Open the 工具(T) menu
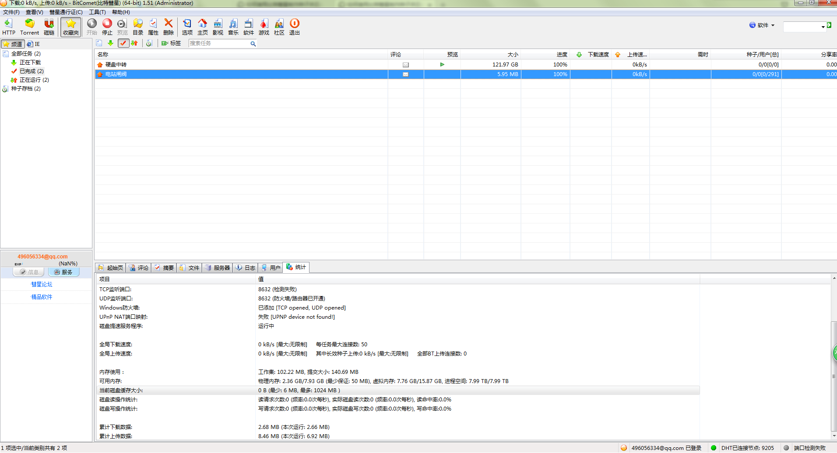837x453 pixels. 97,12
